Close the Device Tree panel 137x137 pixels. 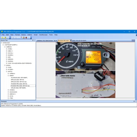click(x=35, y=40)
